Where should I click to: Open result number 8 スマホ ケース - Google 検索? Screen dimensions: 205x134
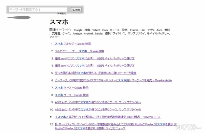point(72,95)
